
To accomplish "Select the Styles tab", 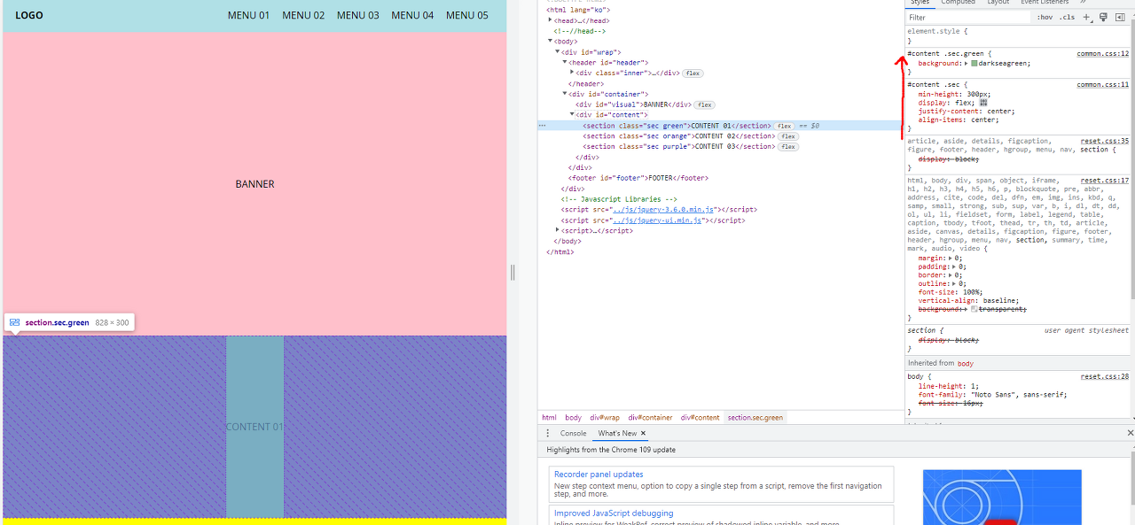I will [920, 3].
